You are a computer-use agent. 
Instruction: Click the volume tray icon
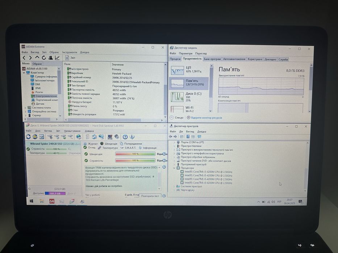pyautogui.click(x=273, y=202)
